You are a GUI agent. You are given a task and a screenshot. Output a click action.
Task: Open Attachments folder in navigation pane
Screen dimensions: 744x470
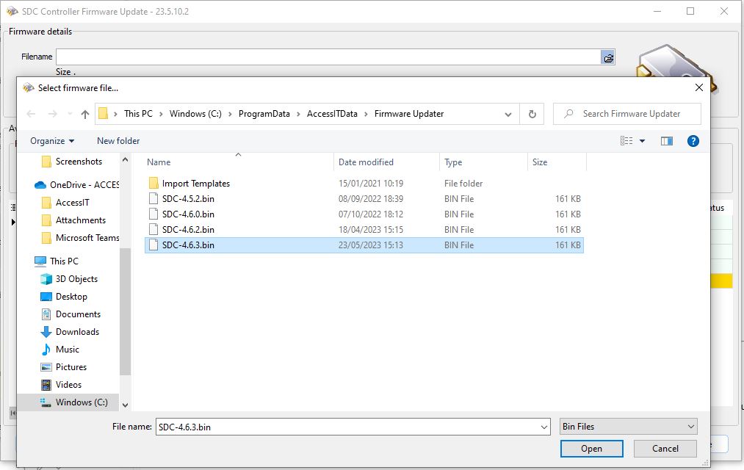coord(81,220)
